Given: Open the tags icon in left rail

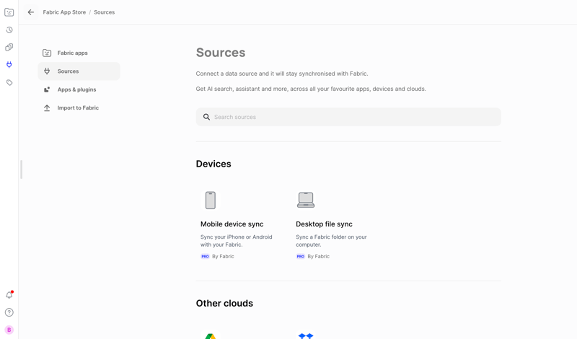Looking at the screenshot, I should point(9,83).
